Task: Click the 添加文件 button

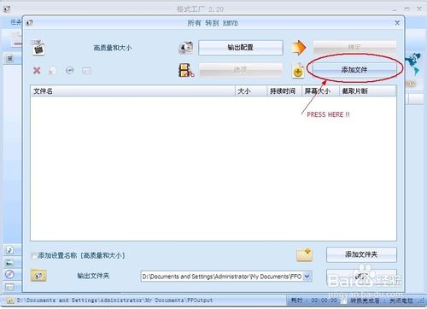Action: coord(354,70)
